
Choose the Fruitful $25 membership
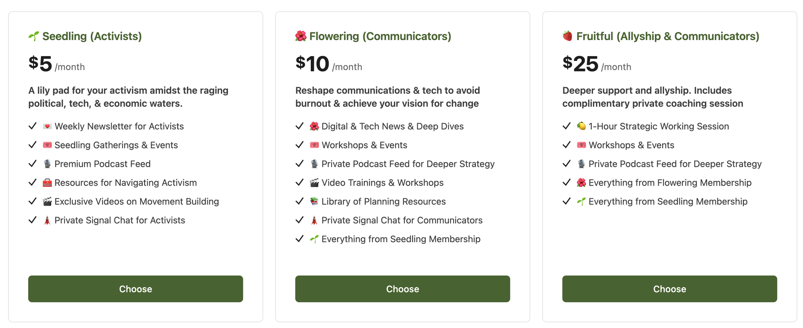(x=669, y=289)
